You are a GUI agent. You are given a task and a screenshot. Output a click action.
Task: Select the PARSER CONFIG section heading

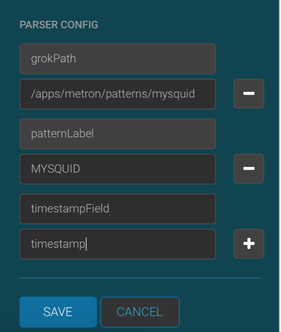59,24
